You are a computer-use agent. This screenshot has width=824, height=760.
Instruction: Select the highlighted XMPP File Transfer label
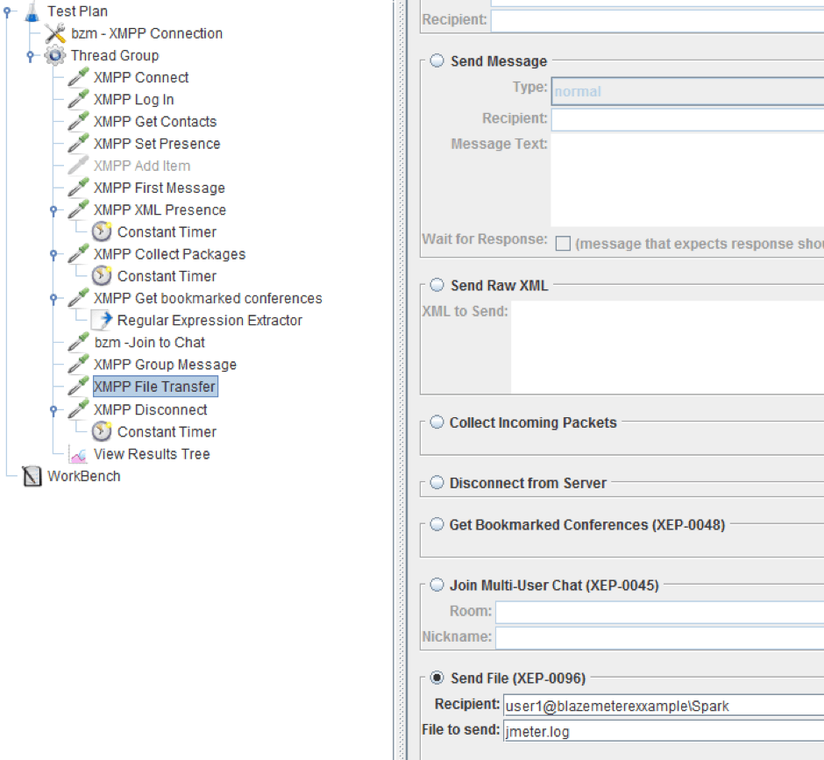154,387
